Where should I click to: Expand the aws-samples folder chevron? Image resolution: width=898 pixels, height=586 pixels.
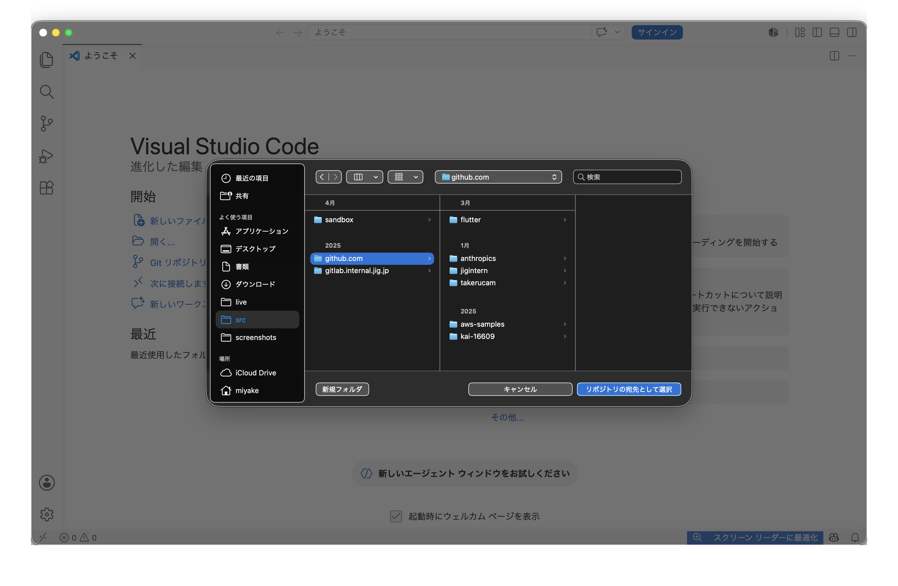pos(565,324)
